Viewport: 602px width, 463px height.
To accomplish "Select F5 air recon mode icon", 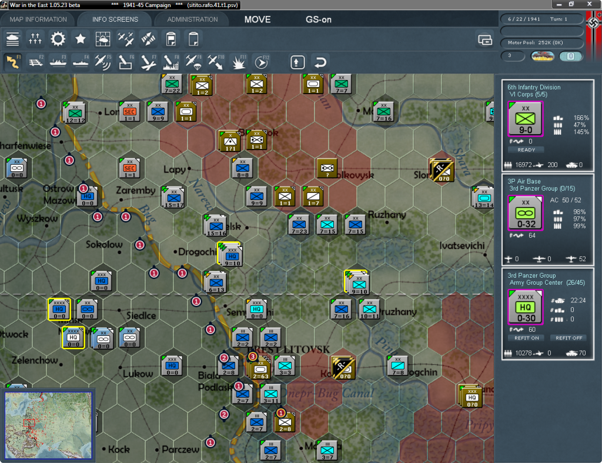I will [x=103, y=62].
